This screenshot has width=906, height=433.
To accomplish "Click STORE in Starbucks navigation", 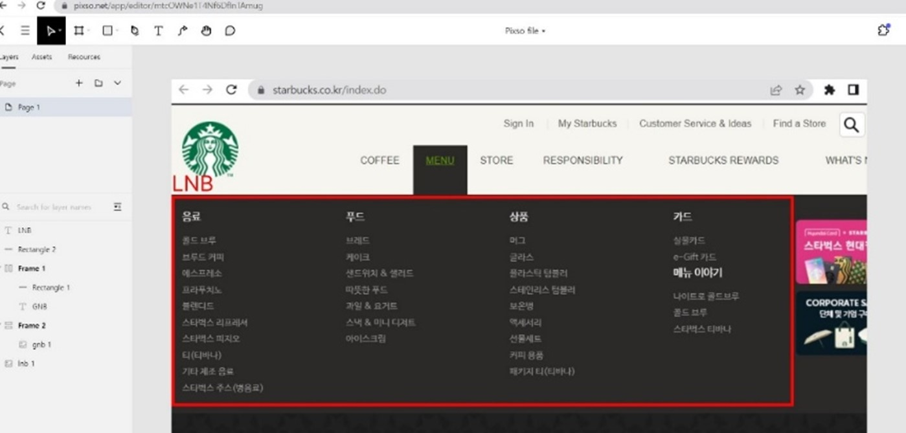I will 496,161.
